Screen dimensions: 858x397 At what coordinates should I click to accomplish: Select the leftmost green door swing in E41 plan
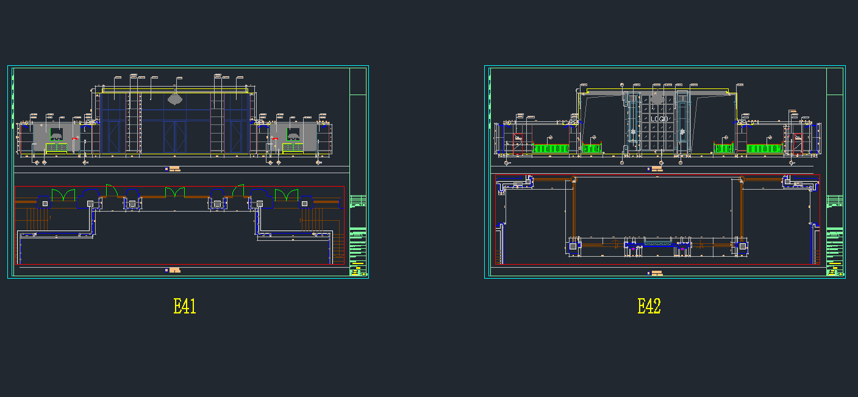pyautogui.click(x=63, y=195)
